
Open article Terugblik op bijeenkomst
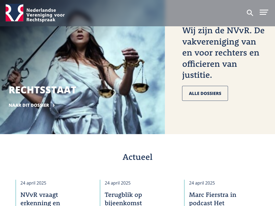tap(123, 199)
